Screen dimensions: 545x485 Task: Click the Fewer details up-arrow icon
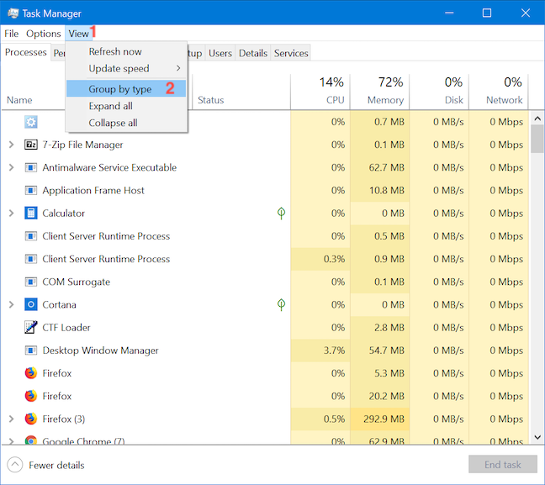tap(15, 465)
